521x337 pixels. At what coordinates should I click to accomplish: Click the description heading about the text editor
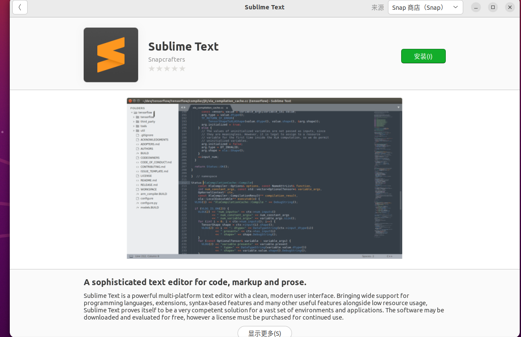(x=196, y=282)
